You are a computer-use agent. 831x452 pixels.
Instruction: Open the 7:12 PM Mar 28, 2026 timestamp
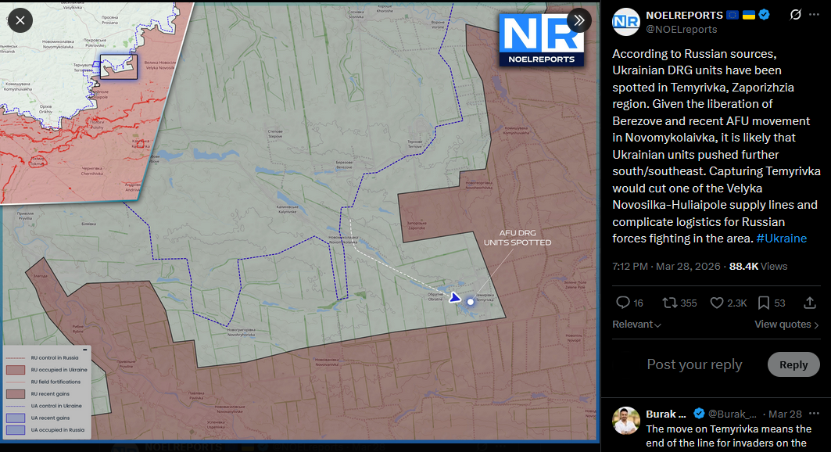click(x=666, y=267)
